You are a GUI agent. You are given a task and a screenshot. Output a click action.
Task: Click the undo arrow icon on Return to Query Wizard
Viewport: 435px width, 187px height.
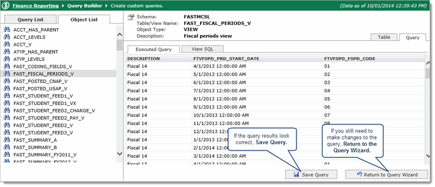point(360,174)
